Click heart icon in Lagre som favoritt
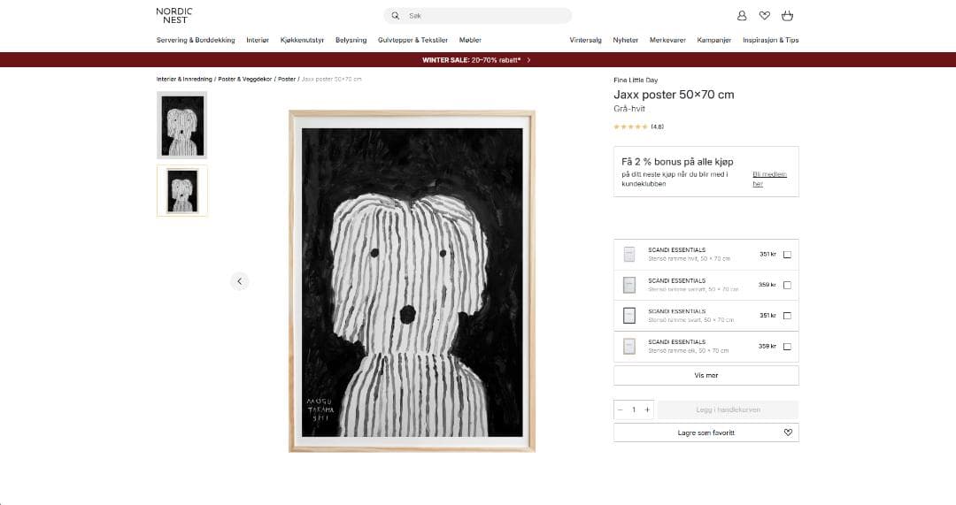The width and height of the screenshot is (956, 505). (x=788, y=432)
